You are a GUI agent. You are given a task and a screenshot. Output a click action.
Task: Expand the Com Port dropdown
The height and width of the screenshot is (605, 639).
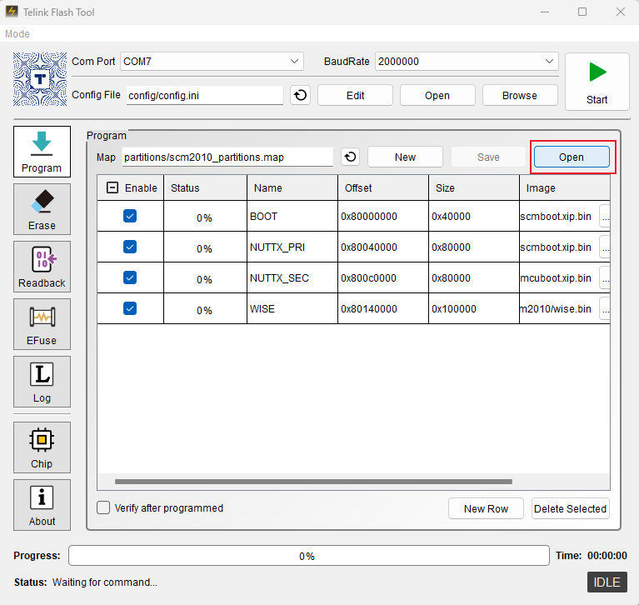(294, 61)
